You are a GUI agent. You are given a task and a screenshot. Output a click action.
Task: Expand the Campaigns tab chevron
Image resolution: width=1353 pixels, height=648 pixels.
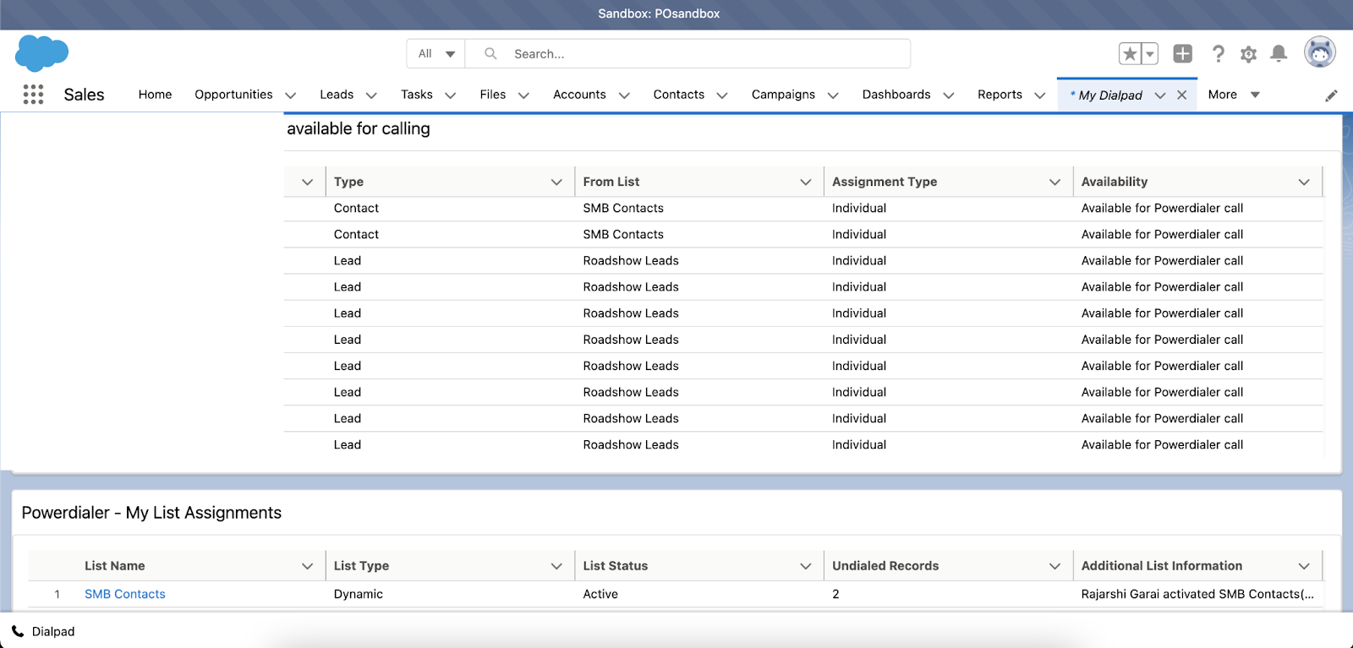pyautogui.click(x=833, y=95)
